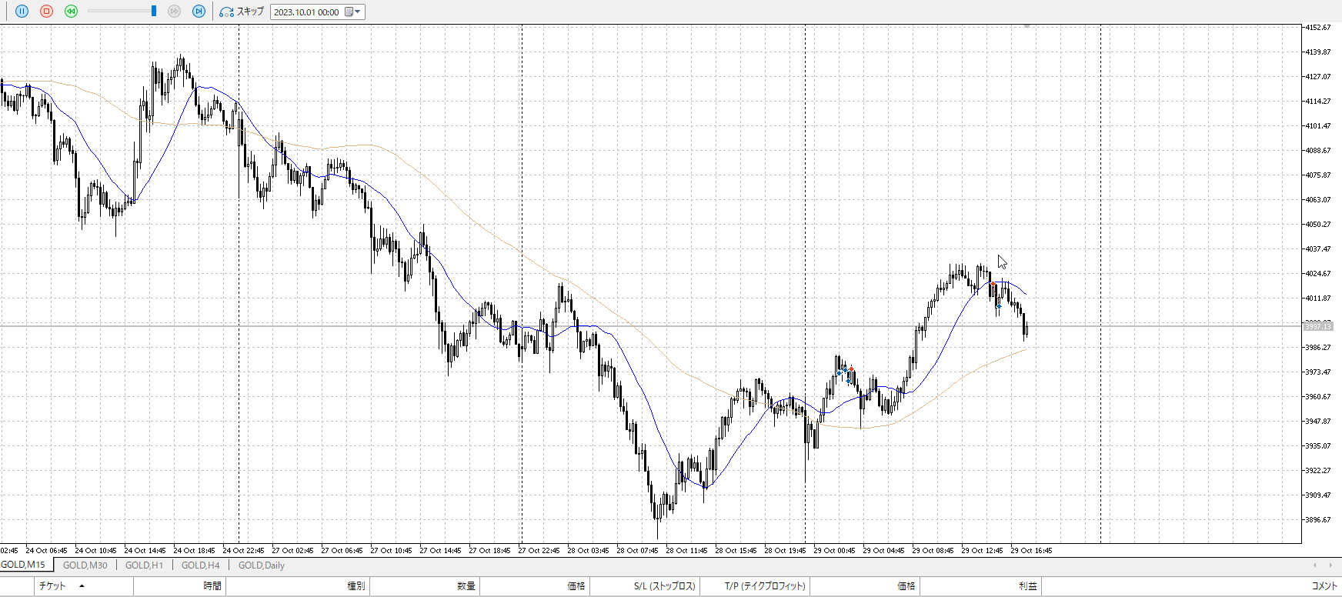Pause the backtest playback

coord(22,12)
